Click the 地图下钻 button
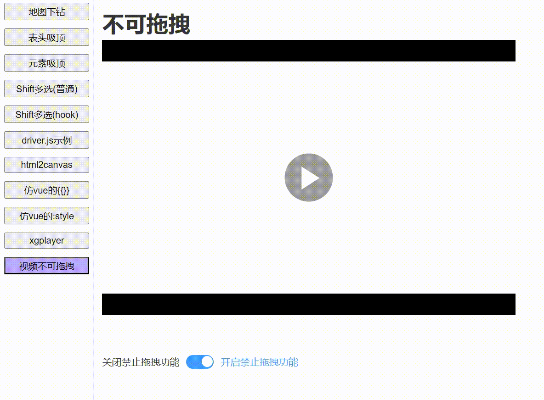 tap(46, 11)
